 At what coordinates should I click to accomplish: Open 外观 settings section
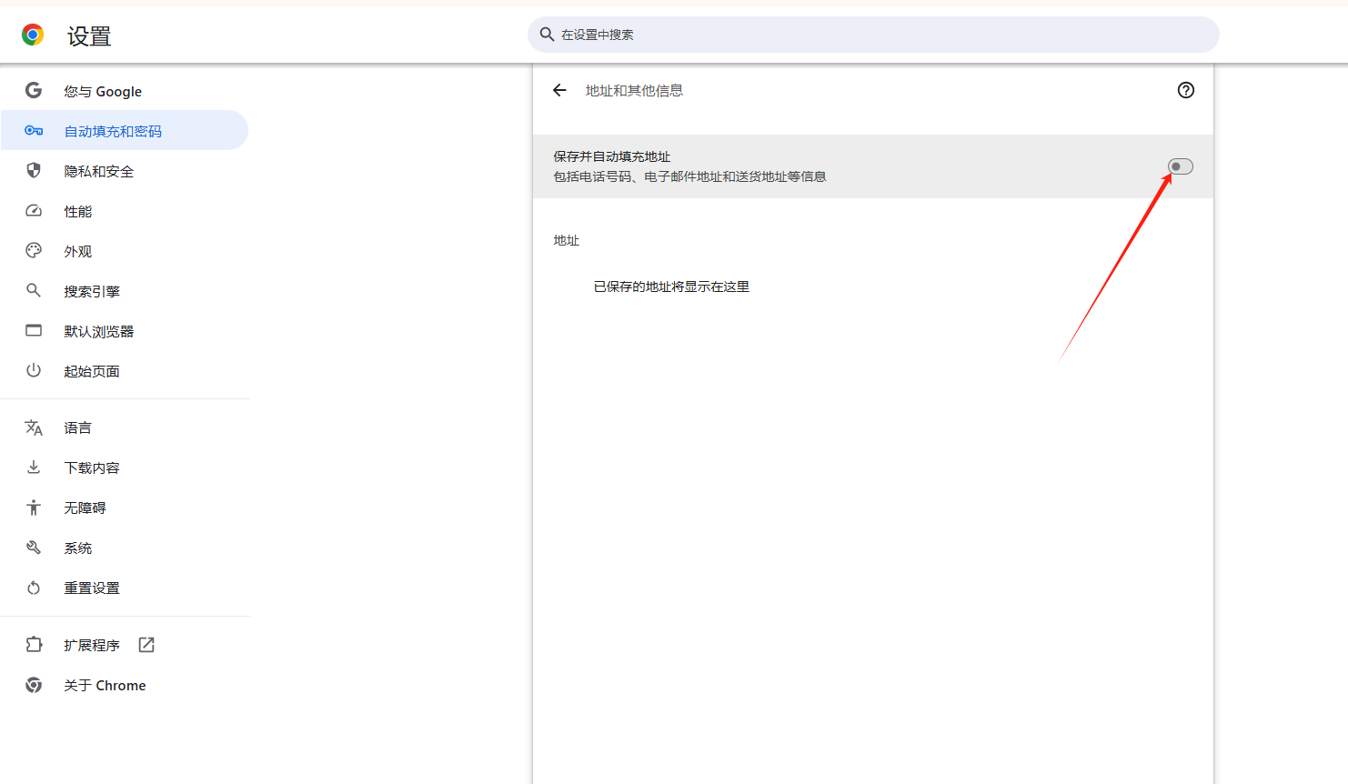tap(125, 251)
